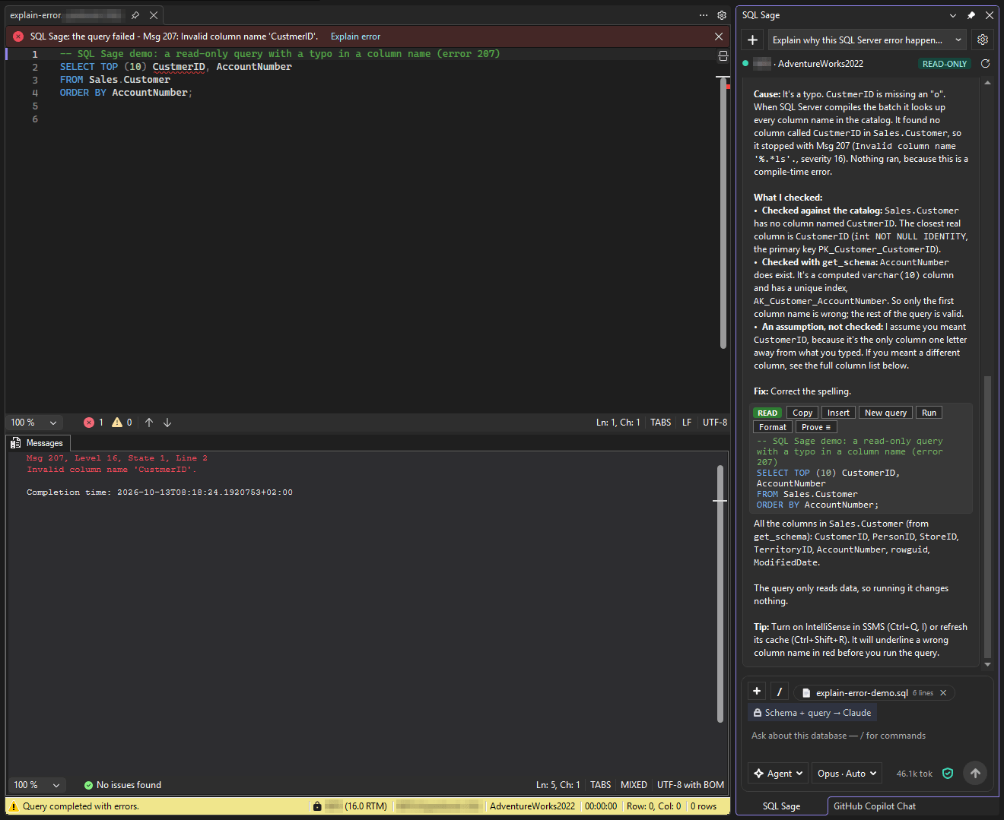Send the message with arrow button
The height and width of the screenshot is (820, 1004).
(x=975, y=773)
